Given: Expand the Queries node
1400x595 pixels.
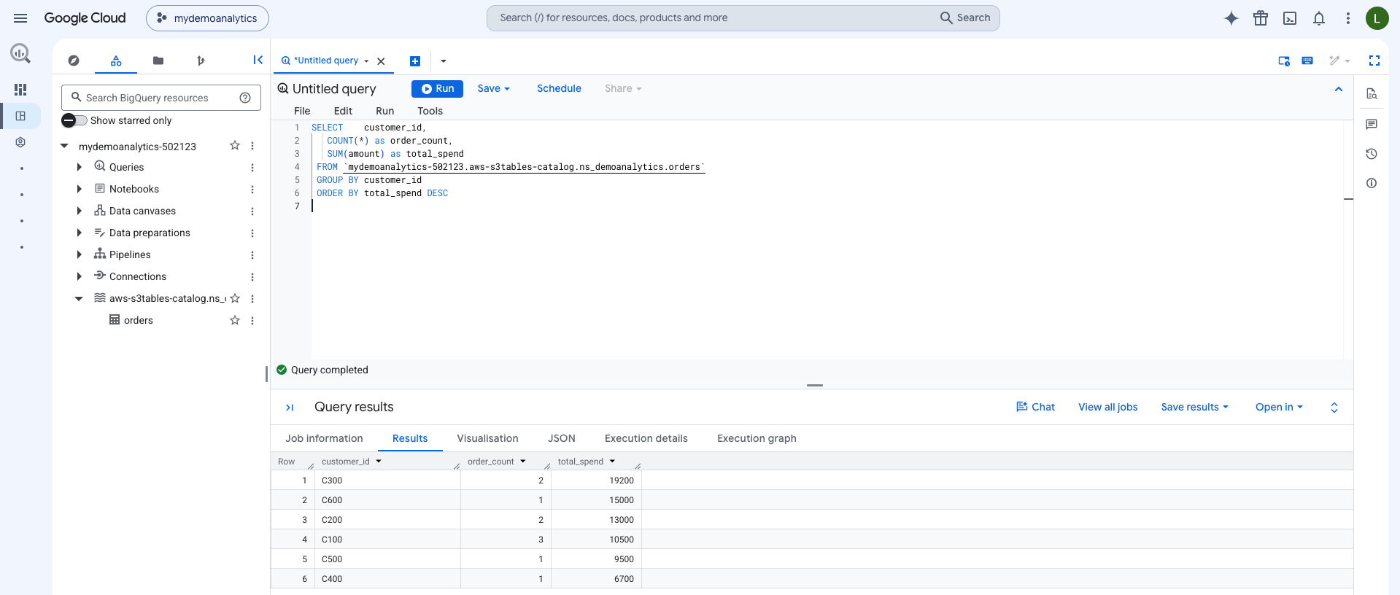Looking at the screenshot, I should click(79, 167).
